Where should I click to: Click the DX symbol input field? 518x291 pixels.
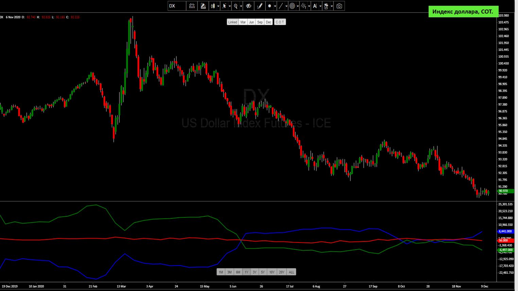[177, 6]
